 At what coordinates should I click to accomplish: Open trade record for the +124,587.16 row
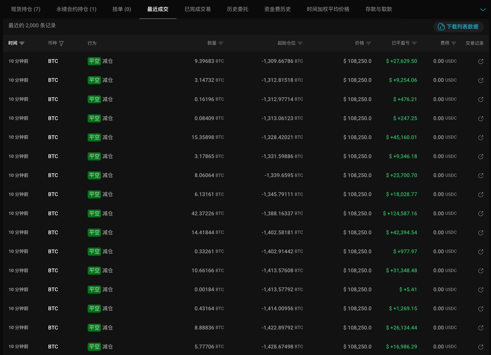pyautogui.click(x=481, y=214)
